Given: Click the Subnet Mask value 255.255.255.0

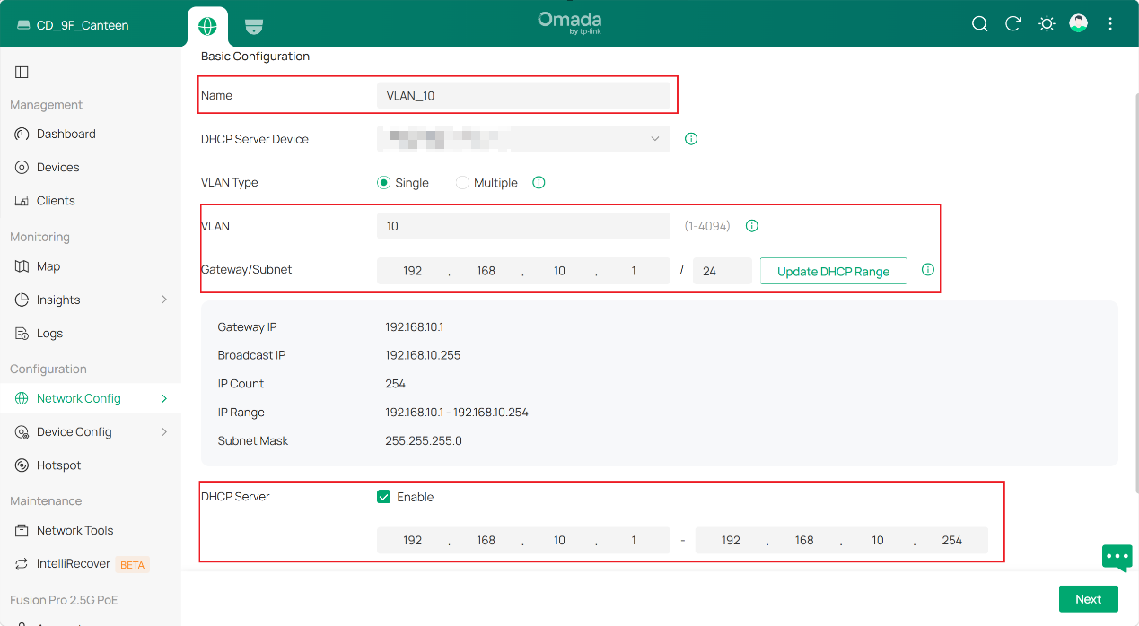Looking at the screenshot, I should coord(424,441).
